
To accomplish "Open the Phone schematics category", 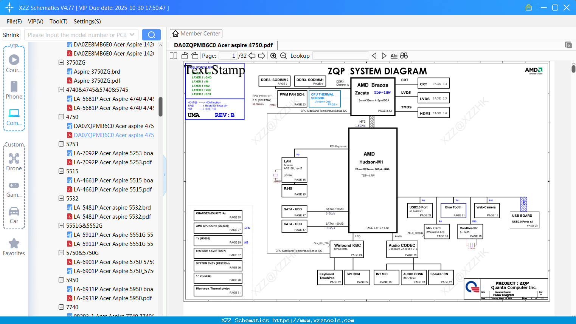I will tap(14, 90).
